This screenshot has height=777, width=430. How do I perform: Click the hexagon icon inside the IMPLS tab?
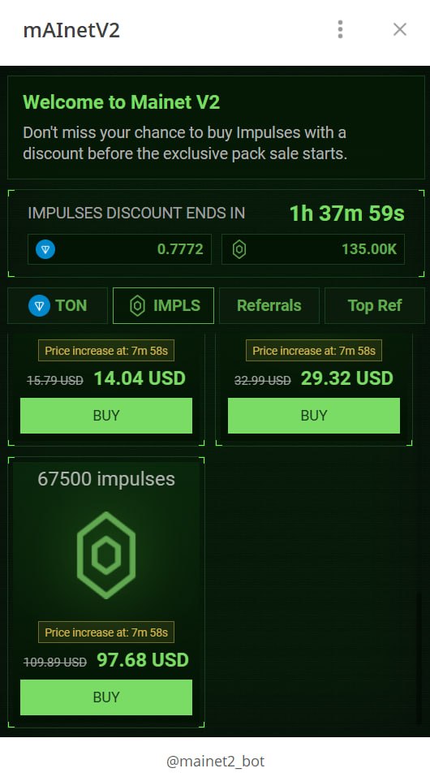[x=137, y=306]
